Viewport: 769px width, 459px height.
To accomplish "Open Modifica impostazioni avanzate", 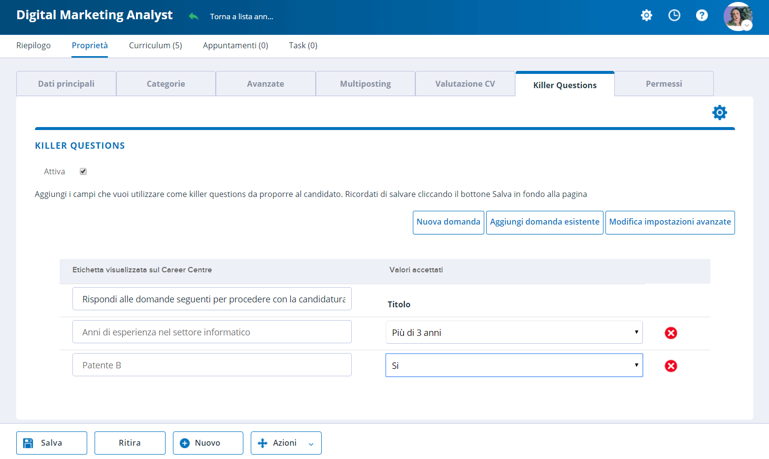I will click(x=670, y=222).
